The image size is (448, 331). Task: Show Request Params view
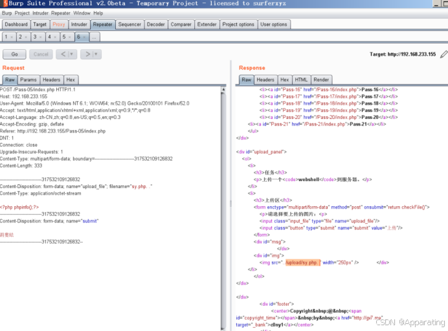click(28, 80)
